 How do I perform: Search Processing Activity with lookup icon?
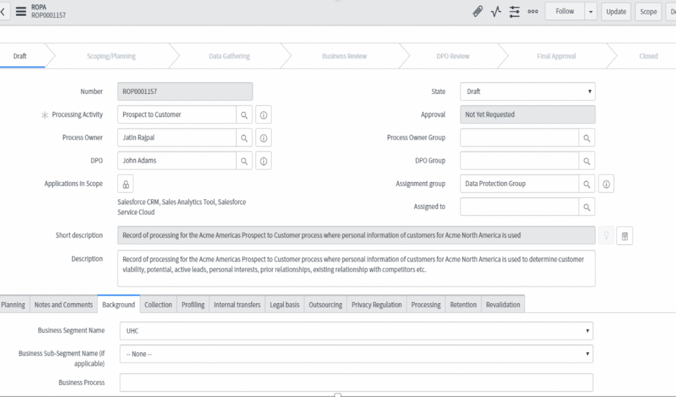tap(244, 115)
